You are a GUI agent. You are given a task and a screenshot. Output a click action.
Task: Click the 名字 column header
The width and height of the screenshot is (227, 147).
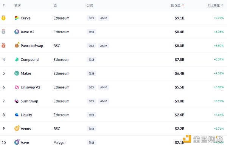click(17, 6)
